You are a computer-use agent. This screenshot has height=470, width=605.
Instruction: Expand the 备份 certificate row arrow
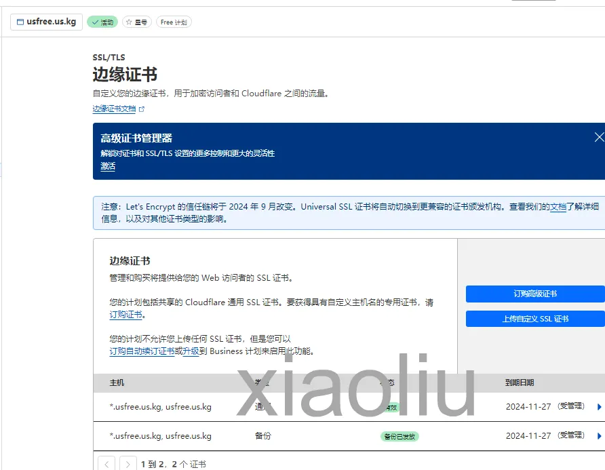click(599, 436)
